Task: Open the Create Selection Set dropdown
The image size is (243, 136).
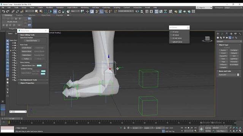Action: point(126,11)
